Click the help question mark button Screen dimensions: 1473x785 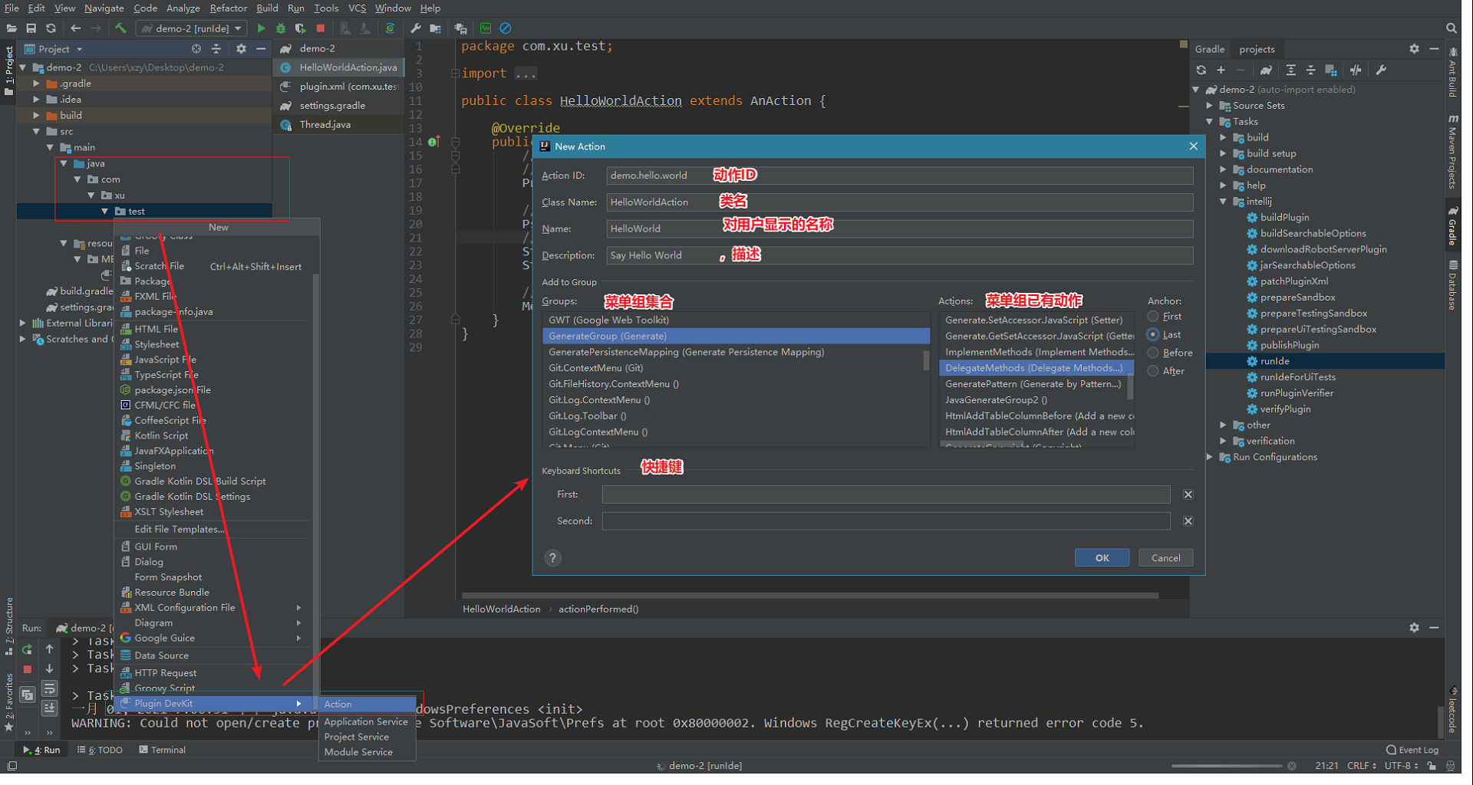pos(552,558)
